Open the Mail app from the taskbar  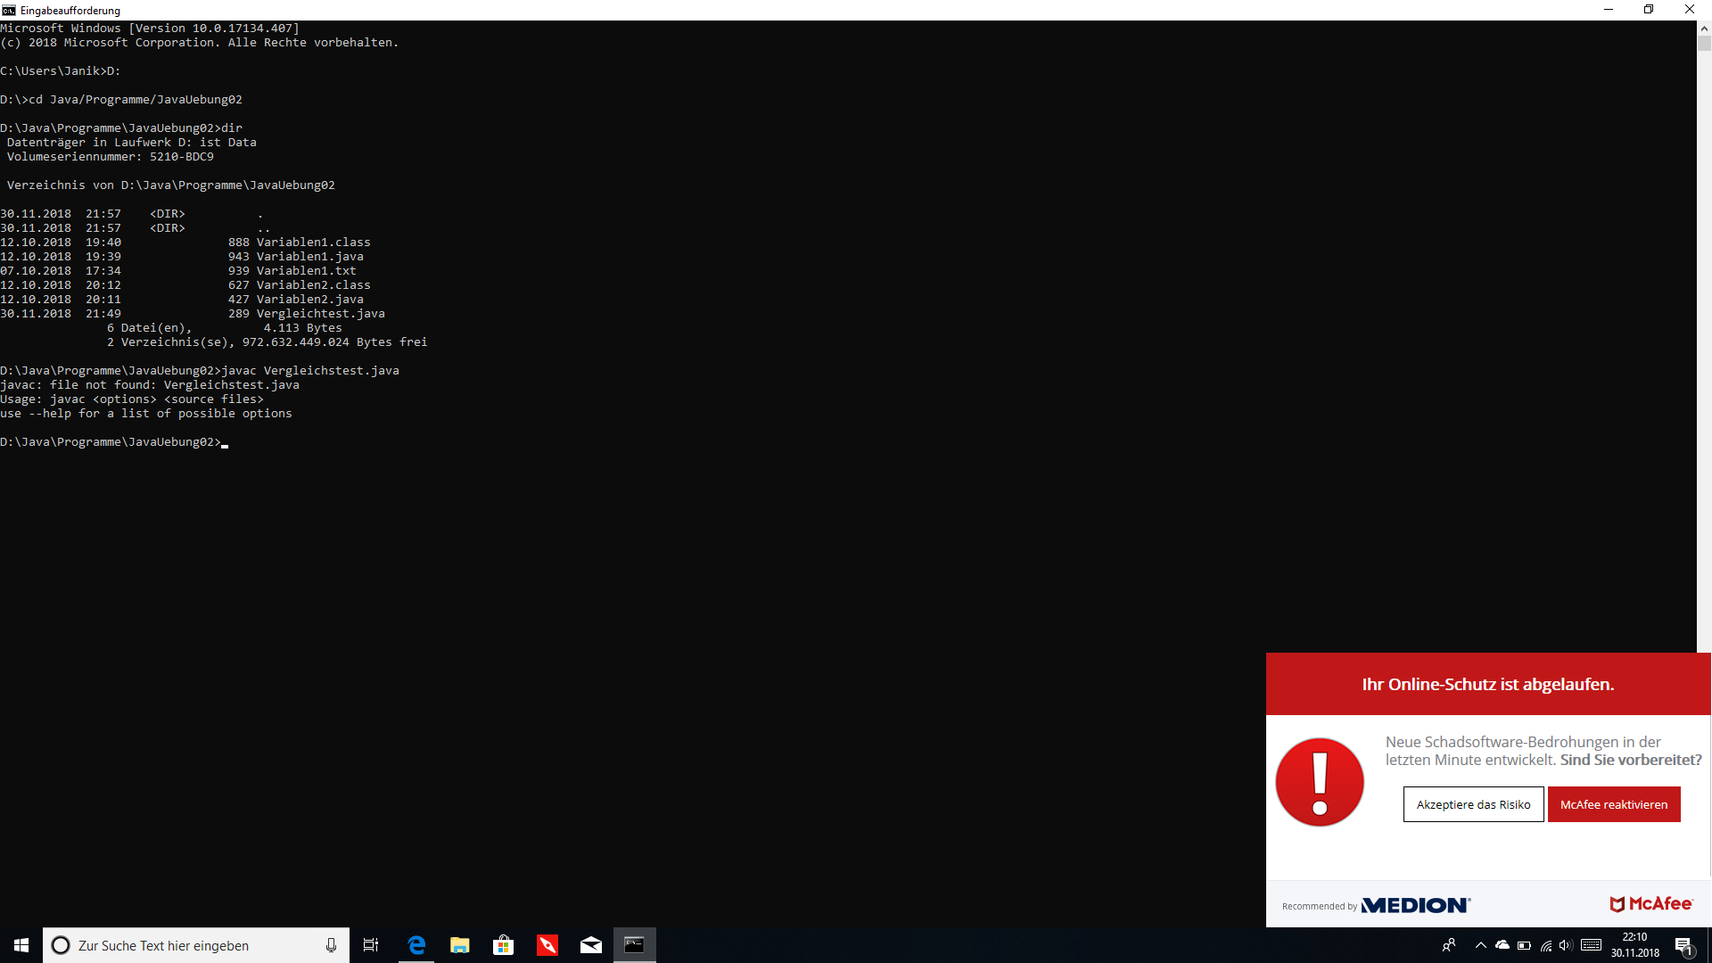pyautogui.click(x=591, y=945)
